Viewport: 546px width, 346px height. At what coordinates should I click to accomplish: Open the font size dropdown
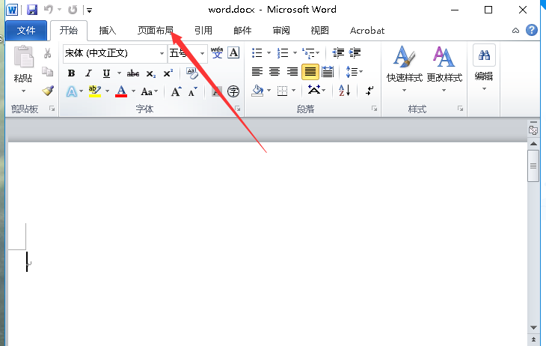[x=202, y=53]
